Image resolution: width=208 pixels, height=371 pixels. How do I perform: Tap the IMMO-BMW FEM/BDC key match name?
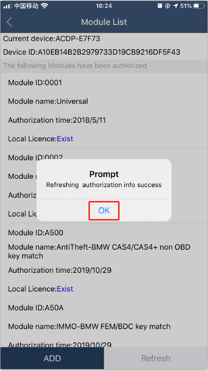point(113,327)
